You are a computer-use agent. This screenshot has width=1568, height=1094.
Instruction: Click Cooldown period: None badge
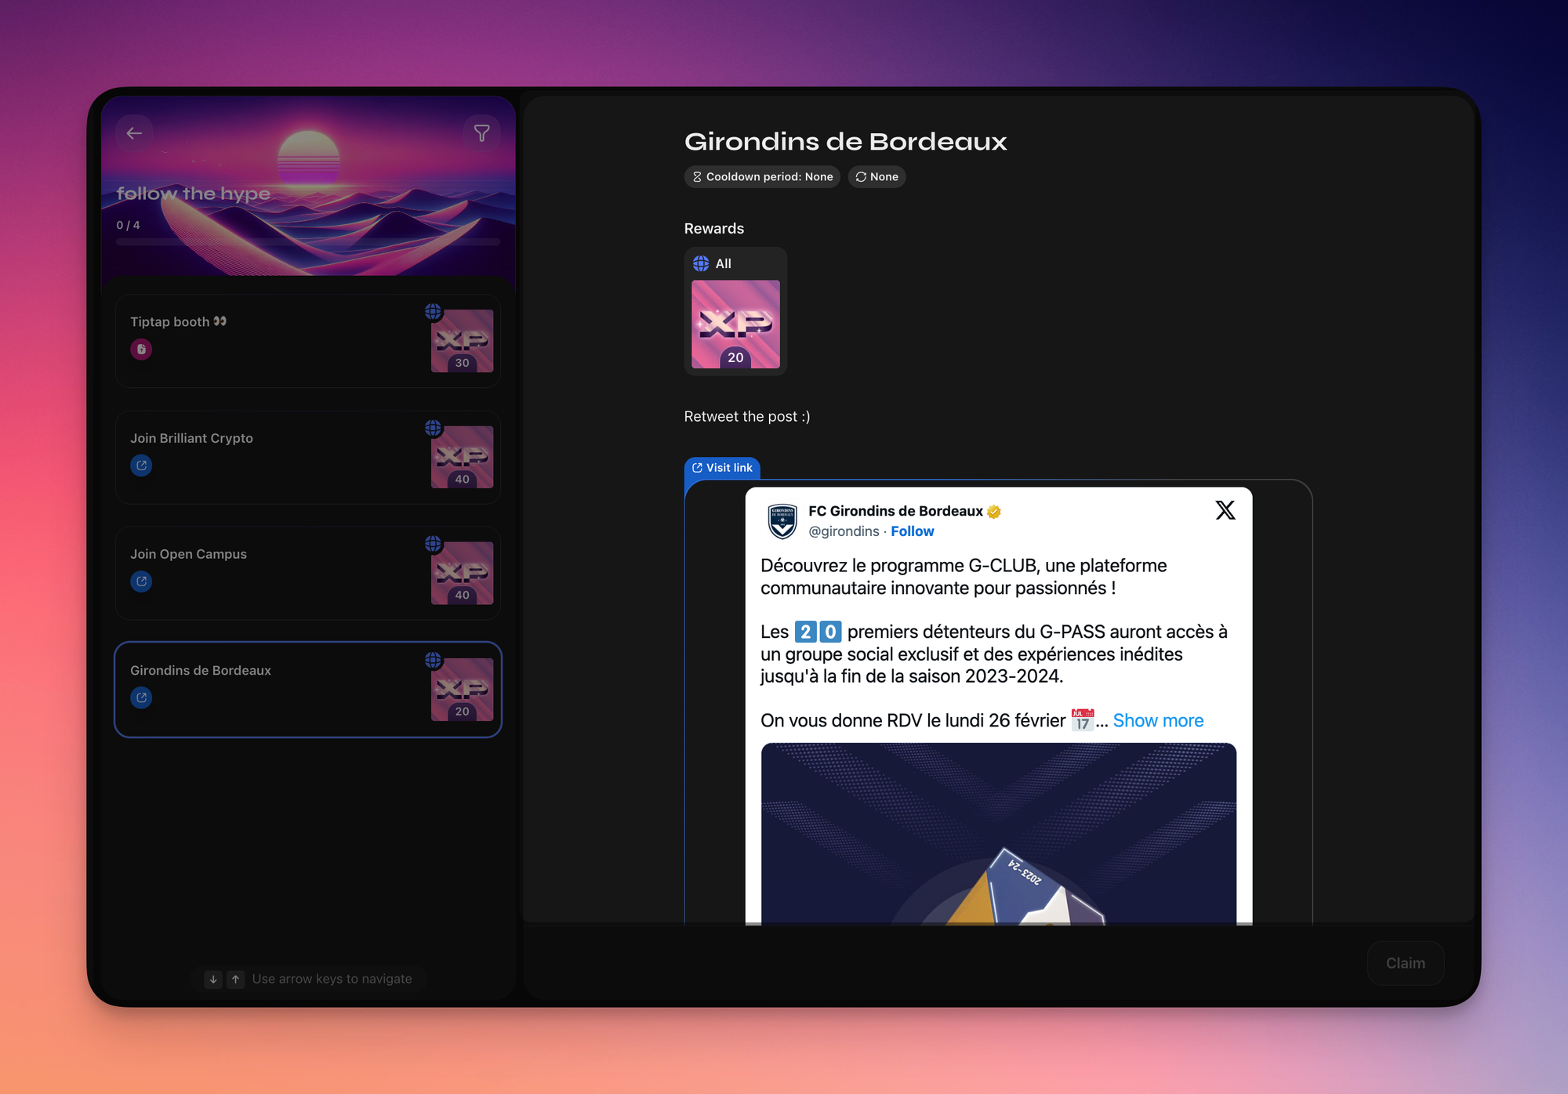click(x=762, y=177)
